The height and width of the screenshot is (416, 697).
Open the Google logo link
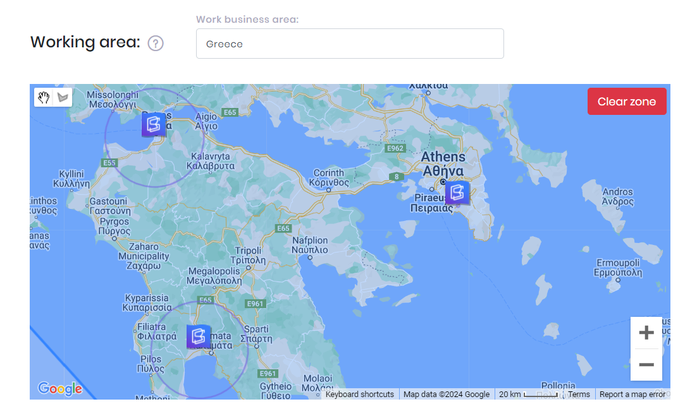pyautogui.click(x=60, y=389)
